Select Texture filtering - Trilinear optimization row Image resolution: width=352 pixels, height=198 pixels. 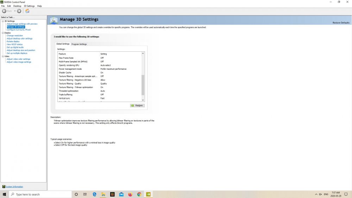coord(100,87)
